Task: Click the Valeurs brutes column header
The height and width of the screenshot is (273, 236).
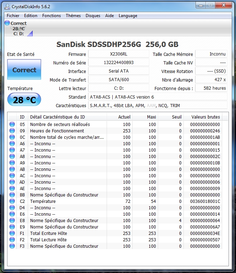Action: 203,117
